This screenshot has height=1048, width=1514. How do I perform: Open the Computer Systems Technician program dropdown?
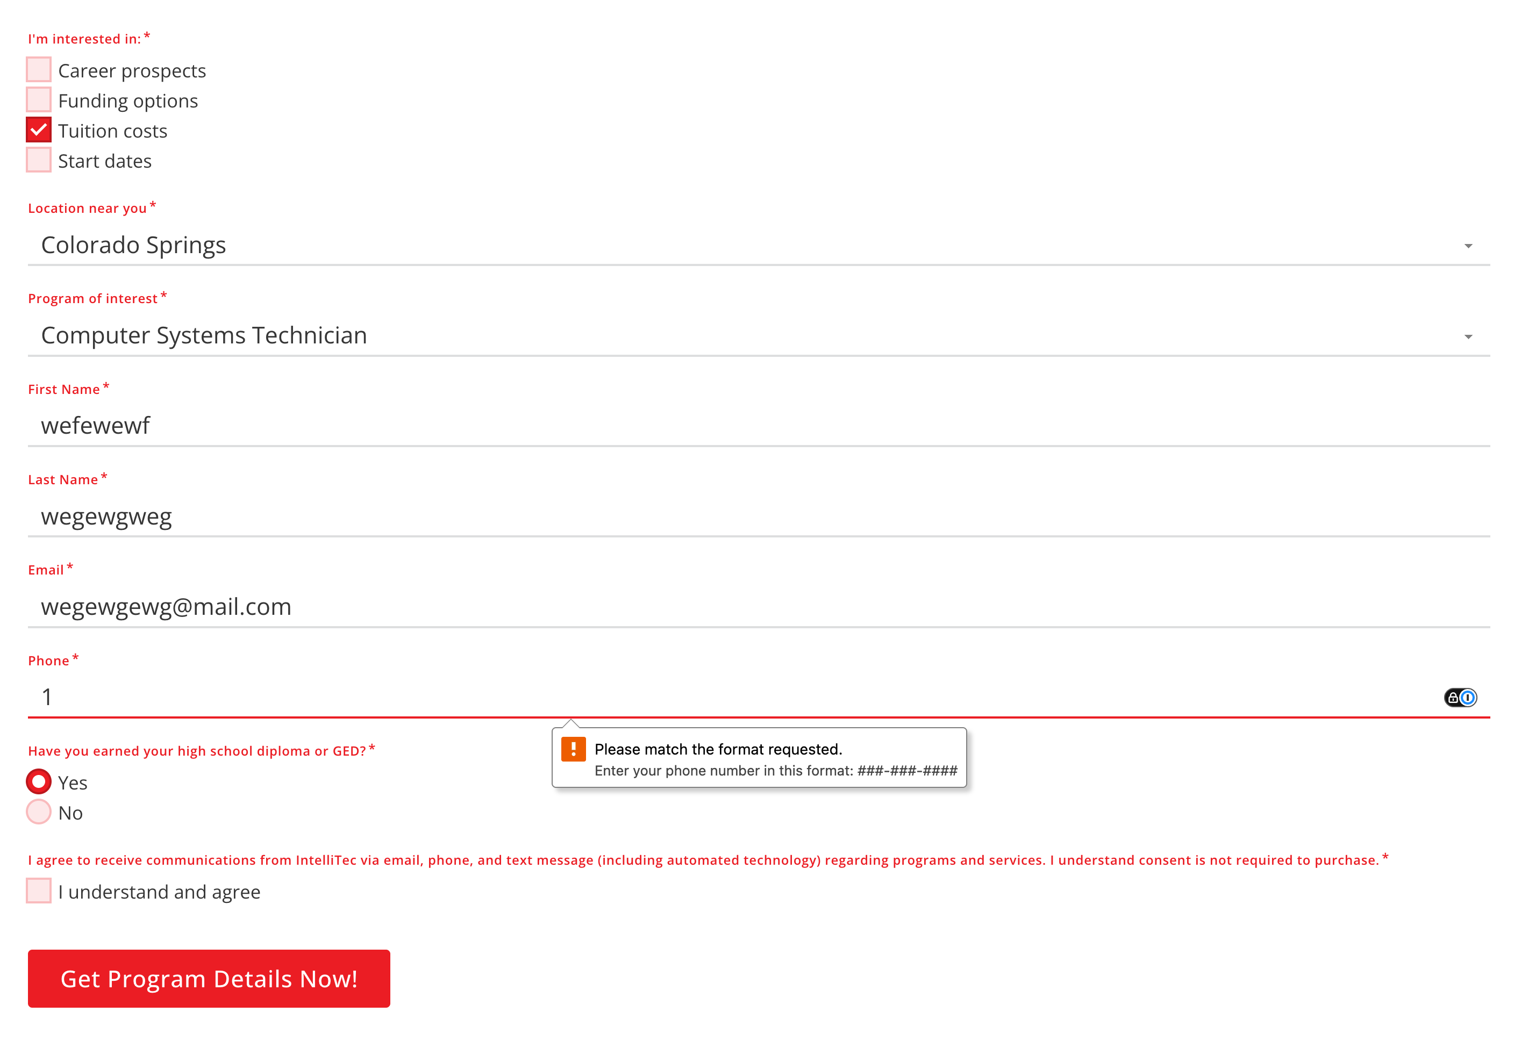tap(759, 335)
